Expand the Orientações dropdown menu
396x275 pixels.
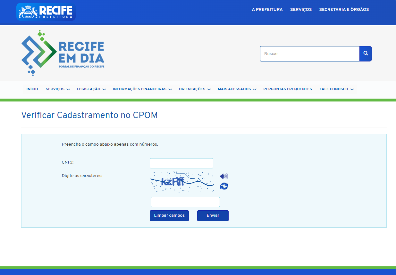[x=195, y=89]
